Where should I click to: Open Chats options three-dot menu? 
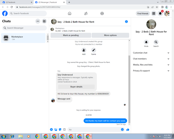pos(38,21)
